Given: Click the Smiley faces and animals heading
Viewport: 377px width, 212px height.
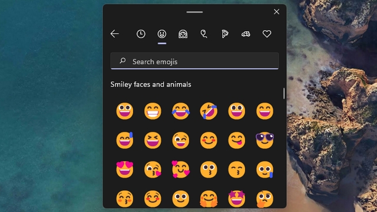Looking at the screenshot, I should pyautogui.click(x=151, y=84).
